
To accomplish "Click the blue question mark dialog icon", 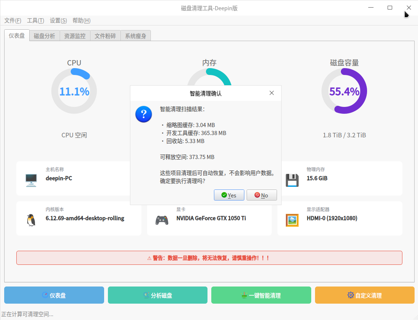I will pos(143,114).
